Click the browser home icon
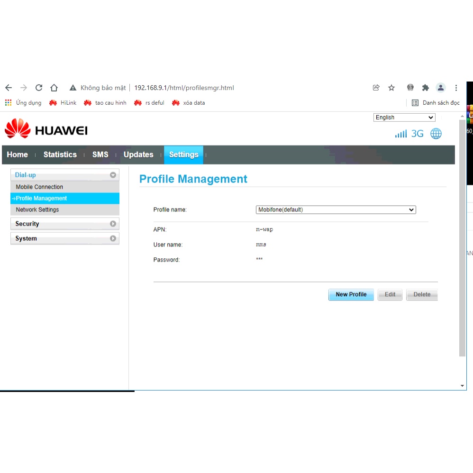 (x=54, y=88)
